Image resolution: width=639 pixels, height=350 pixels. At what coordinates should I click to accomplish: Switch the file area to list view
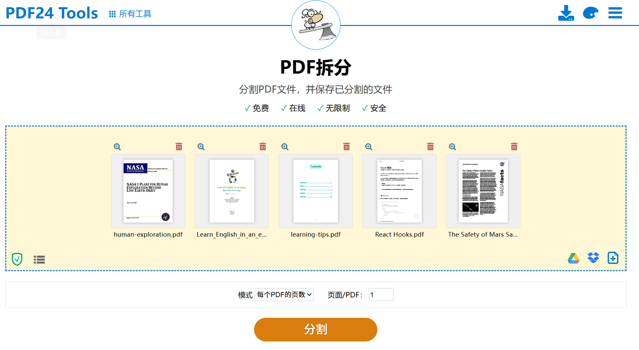pyautogui.click(x=39, y=259)
